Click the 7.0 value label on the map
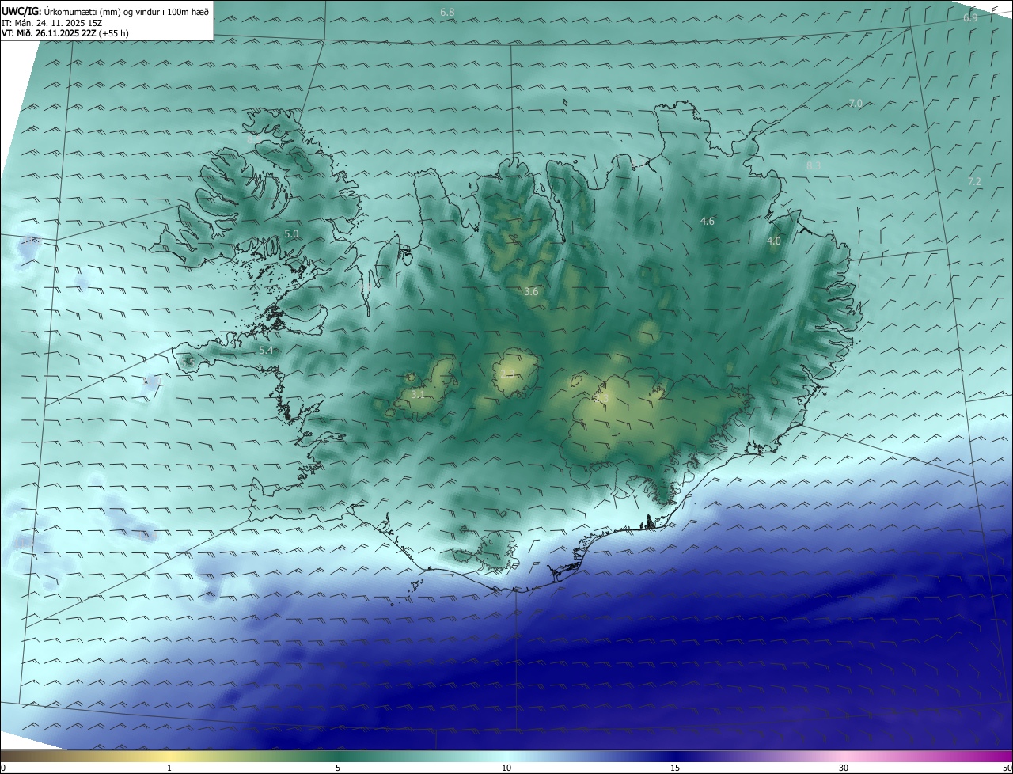This screenshot has width=1013, height=774. 856,104
